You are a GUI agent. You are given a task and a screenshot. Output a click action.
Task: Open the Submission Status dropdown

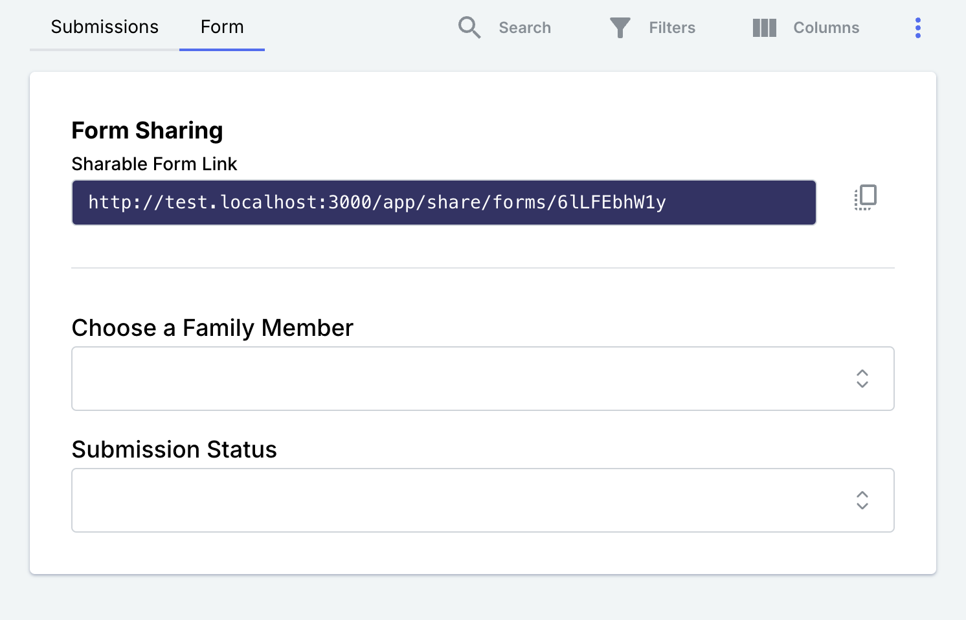[x=483, y=500]
